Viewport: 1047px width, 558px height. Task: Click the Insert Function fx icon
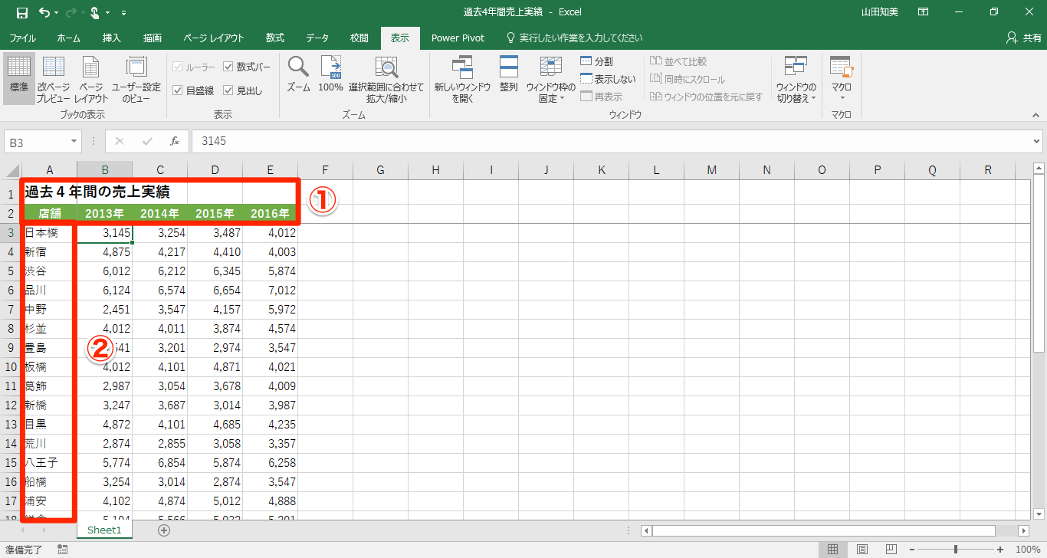coord(175,141)
